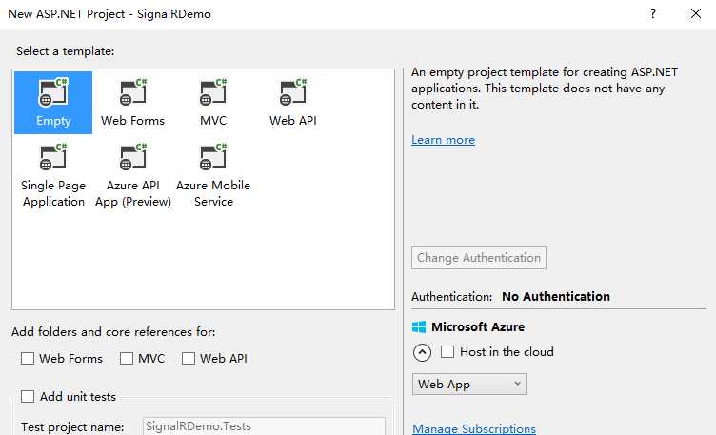
Task: Open the Manage Subscriptions link
Action: (474, 429)
